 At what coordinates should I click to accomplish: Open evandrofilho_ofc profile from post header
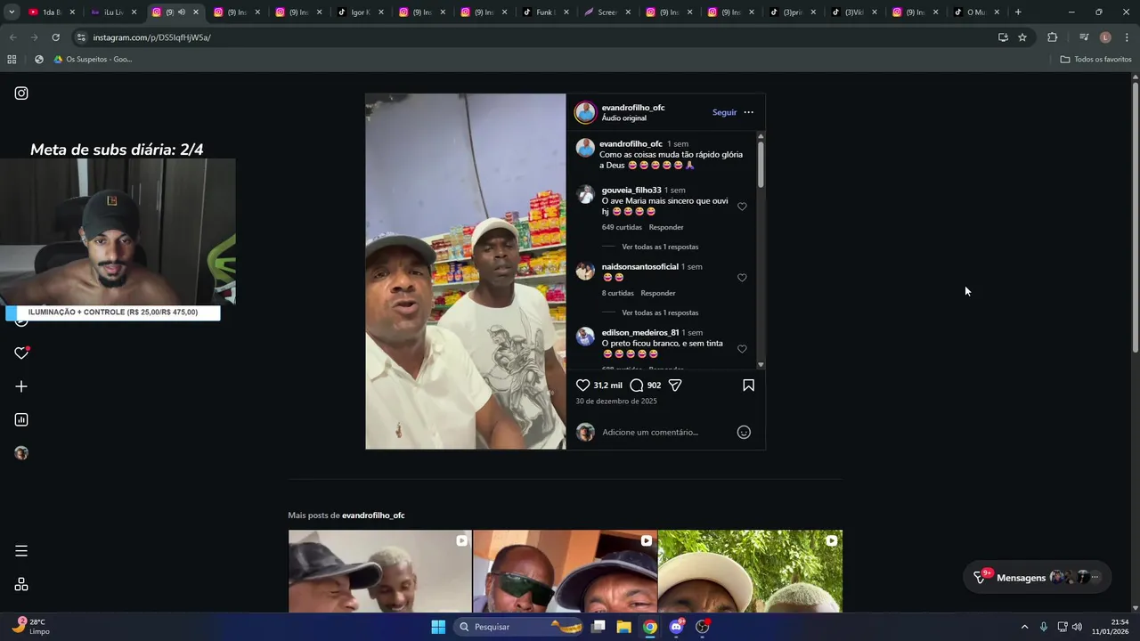(x=632, y=108)
